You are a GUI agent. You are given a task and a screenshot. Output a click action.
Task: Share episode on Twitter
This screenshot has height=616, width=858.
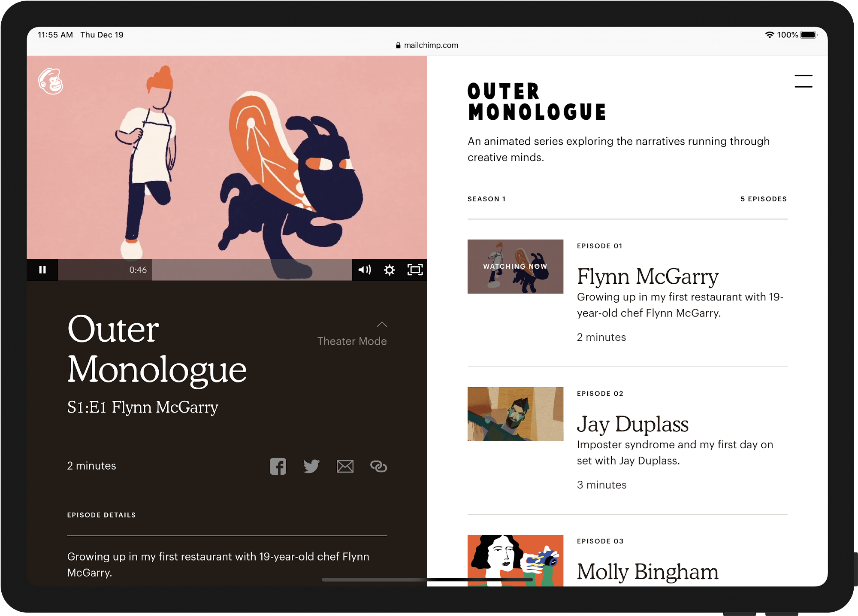click(x=311, y=466)
